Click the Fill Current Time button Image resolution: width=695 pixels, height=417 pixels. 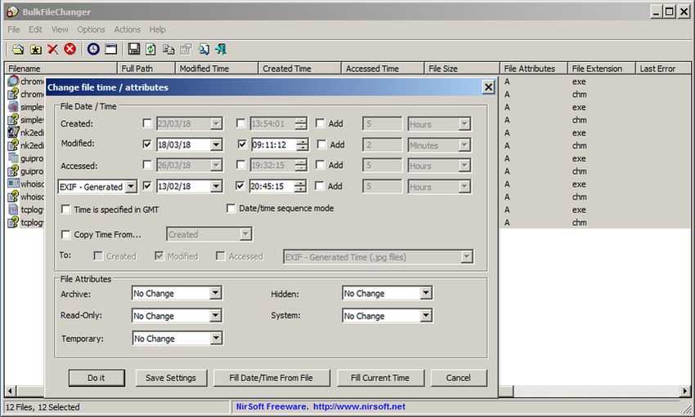tap(380, 378)
